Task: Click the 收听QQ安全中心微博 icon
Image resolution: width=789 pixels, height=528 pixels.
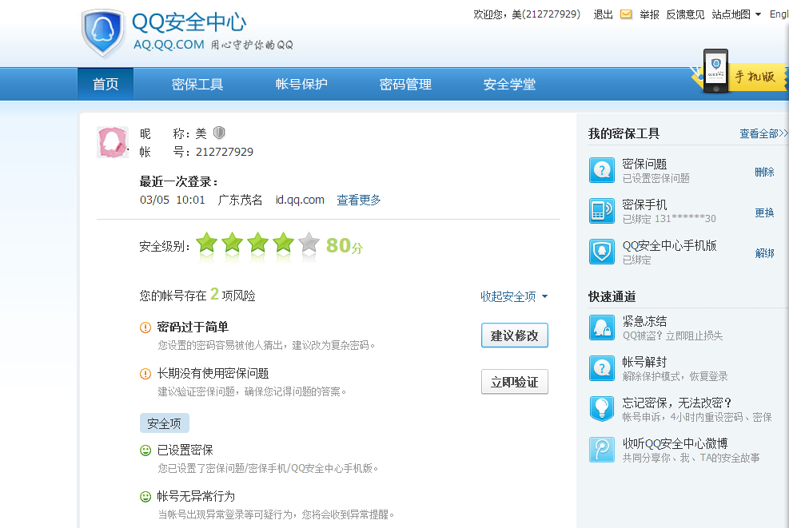Action: pos(602,450)
